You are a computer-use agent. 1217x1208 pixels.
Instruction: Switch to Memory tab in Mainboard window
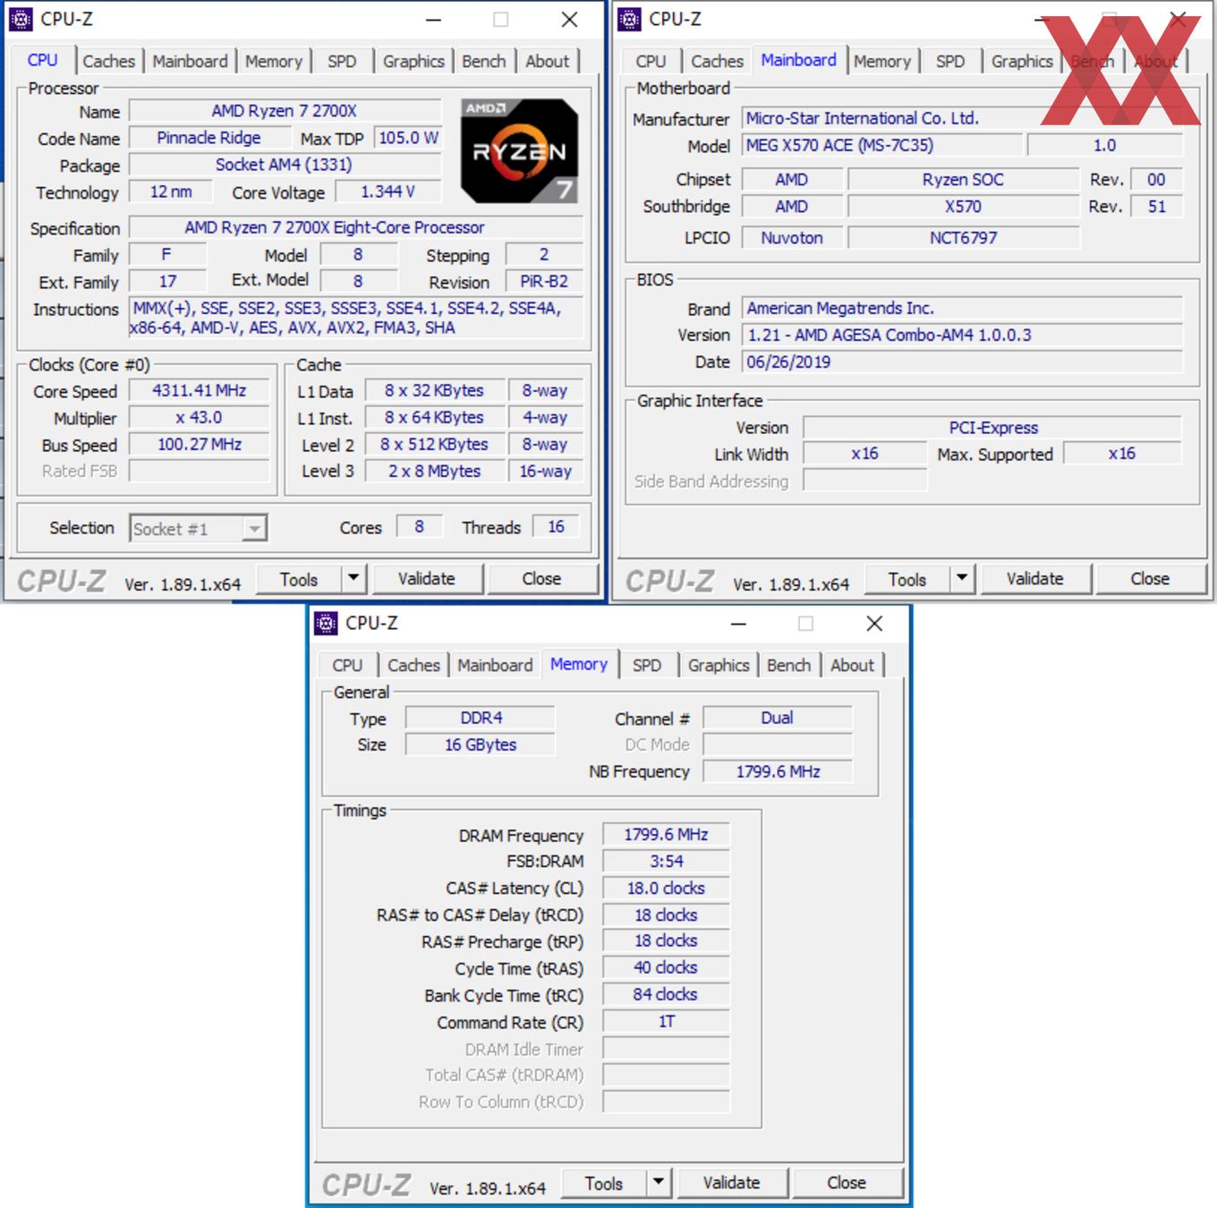pos(881,61)
